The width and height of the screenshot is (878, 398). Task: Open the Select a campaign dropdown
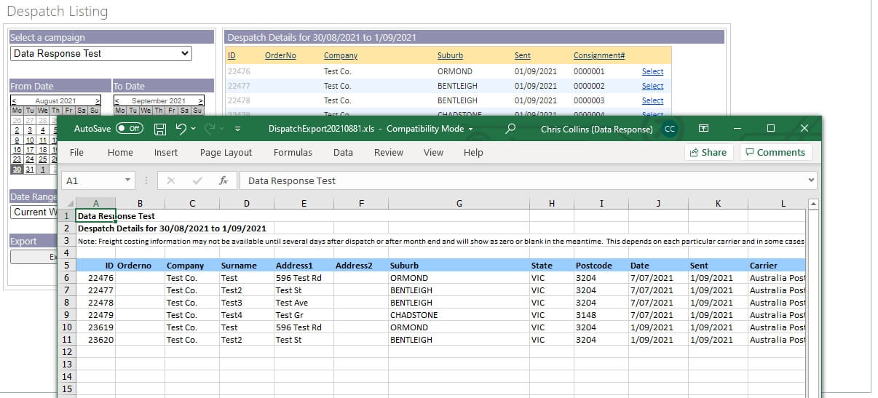pyautogui.click(x=101, y=54)
